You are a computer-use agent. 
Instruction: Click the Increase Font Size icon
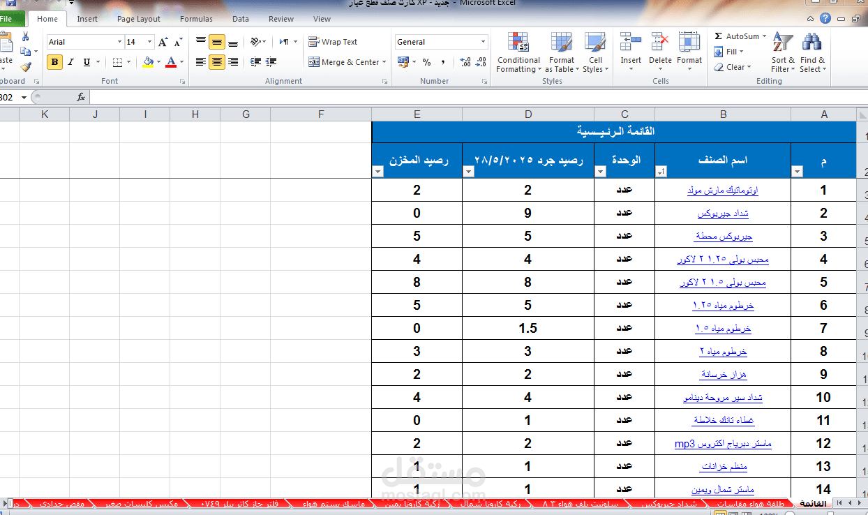click(163, 42)
